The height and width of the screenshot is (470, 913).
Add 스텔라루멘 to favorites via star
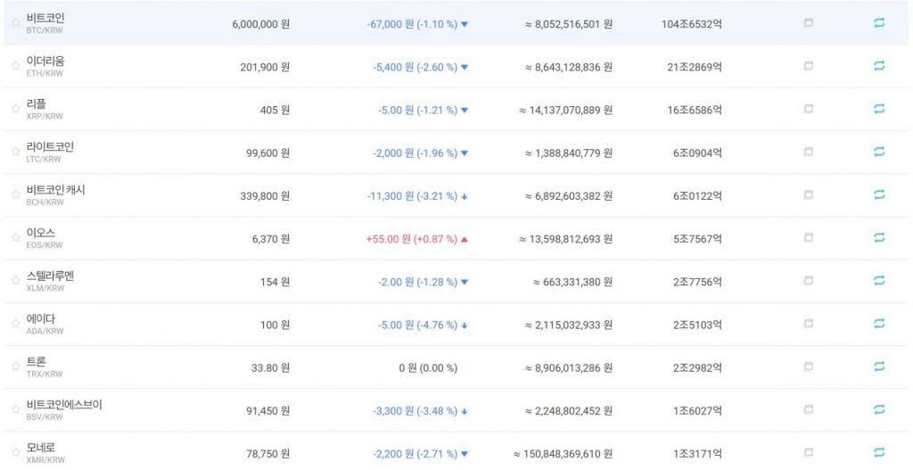click(16, 281)
